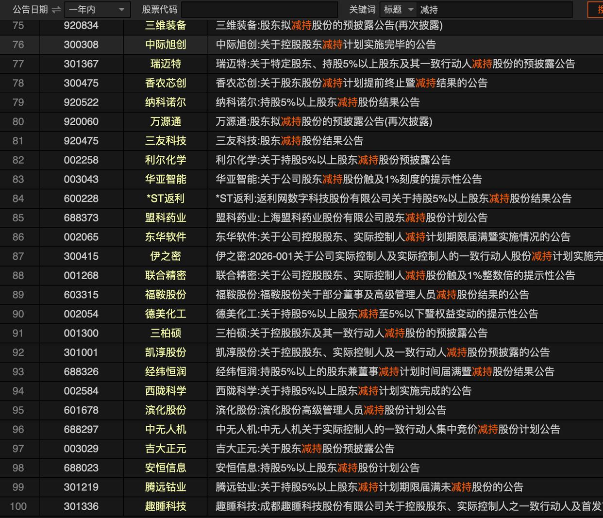Select stock name 腾远钴业
603x518 pixels.
click(x=166, y=487)
